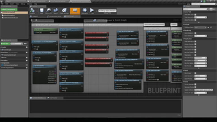Screen dimensions: 217x122
Task: Click add button on Graphs section
Action: point(27,47)
